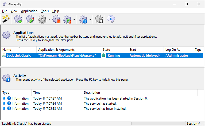This screenshot has height=126, width=205.
Task: Close the AlwaysUp window
Action: click(x=199, y=4)
